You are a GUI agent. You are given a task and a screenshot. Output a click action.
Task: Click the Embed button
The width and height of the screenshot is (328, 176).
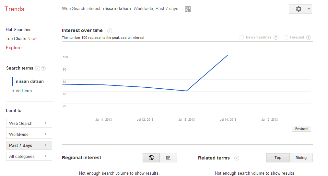point(301,129)
